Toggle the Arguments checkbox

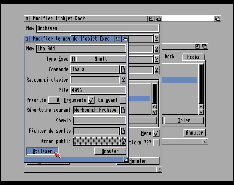tap(91, 100)
